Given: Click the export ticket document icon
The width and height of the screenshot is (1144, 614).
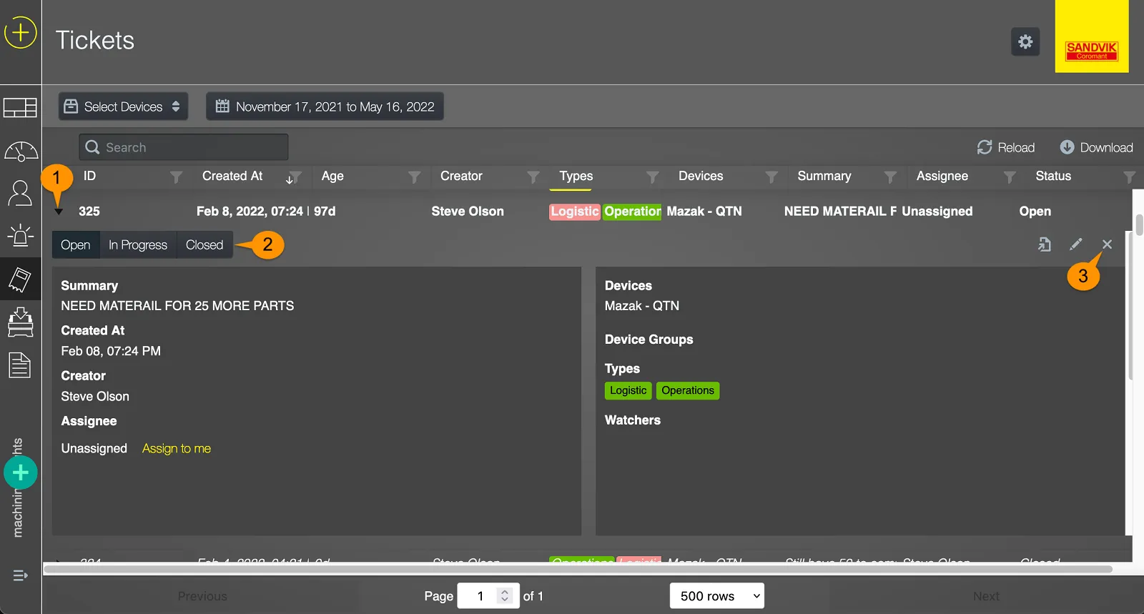Looking at the screenshot, I should tap(1045, 244).
